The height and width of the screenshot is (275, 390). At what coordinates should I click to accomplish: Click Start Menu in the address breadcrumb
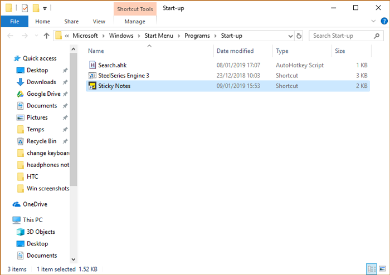coord(159,36)
